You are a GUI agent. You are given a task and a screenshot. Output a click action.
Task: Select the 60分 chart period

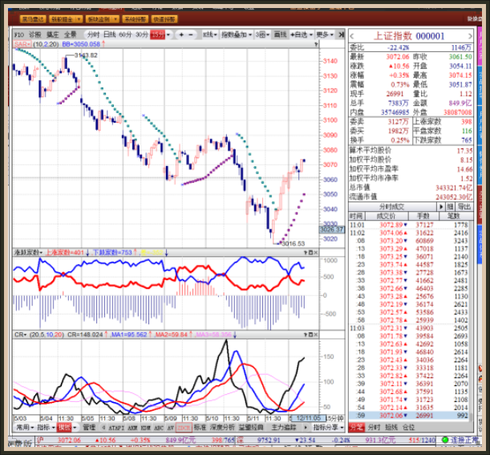(x=125, y=35)
